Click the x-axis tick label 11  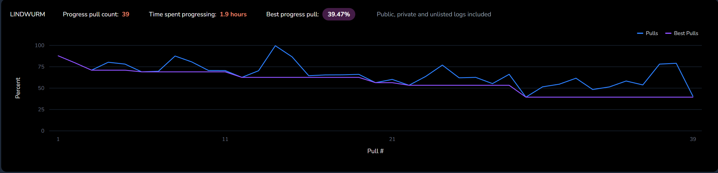tap(225, 139)
